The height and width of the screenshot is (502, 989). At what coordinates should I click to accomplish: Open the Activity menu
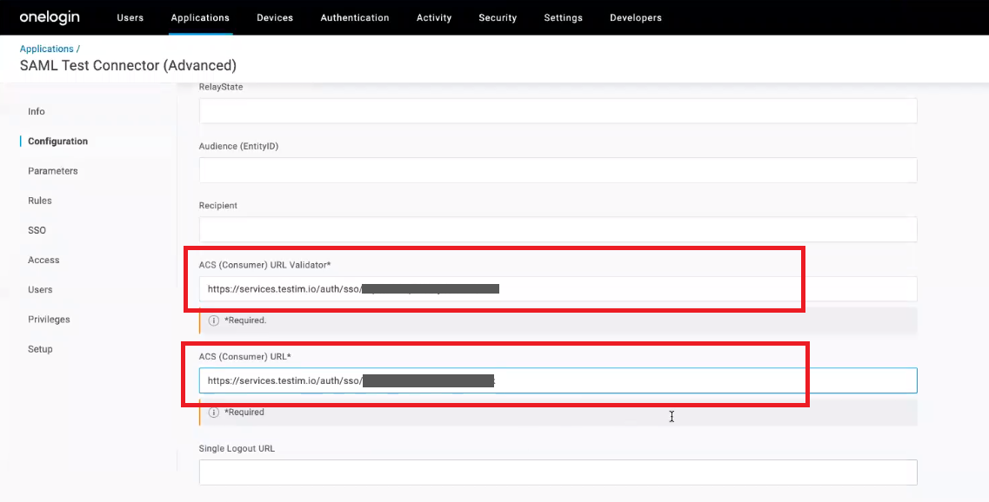click(x=433, y=17)
